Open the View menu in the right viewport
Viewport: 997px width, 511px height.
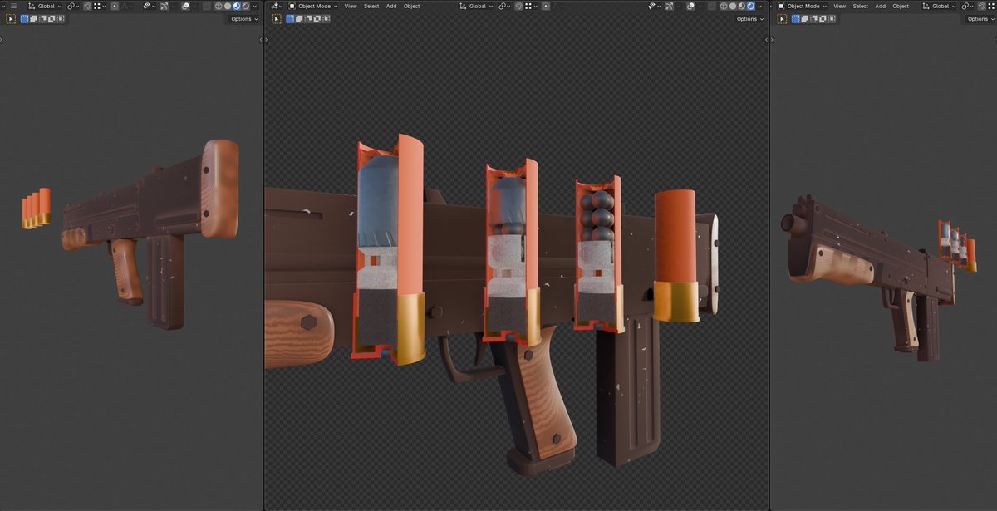(840, 6)
